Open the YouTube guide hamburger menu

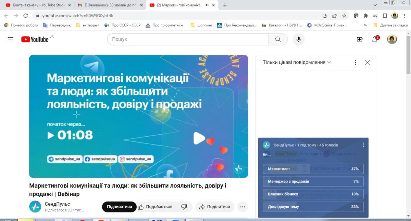click(11, 39)
